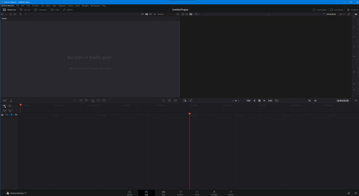Open the media pool sort menu
359x196 pixels.
tap(178, 14)
